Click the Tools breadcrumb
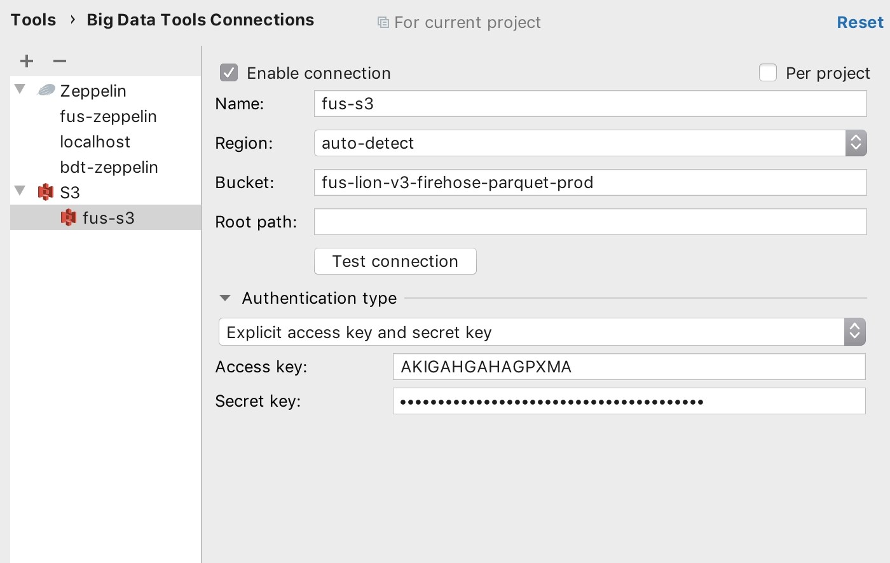The image size is (890, 563). click(32, 20)
